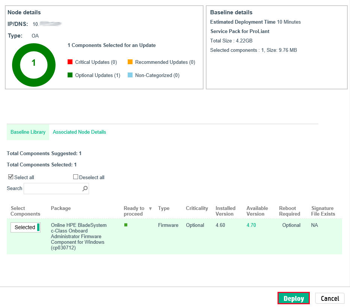Open the 4.70 available version link
350x308 pixels.
251,225
